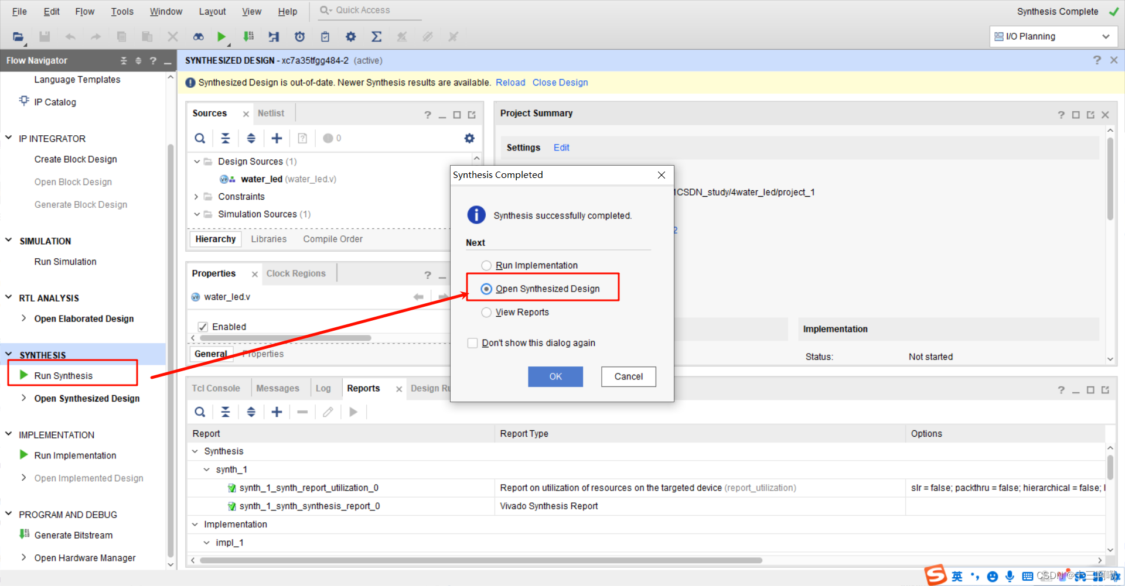Collapse SIMULATION section in Flow Navigator
Screen dimensions: 1125x586
click(x=8, y=241)
